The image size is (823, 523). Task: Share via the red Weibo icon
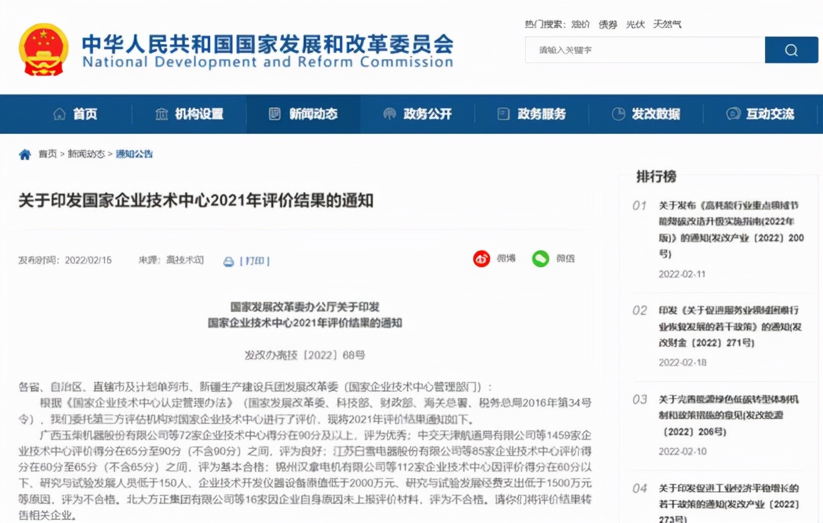[481, 258]
